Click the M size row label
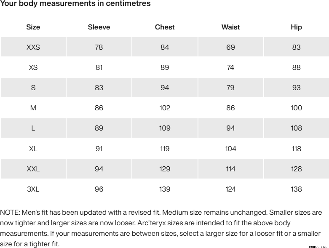Image resolution: width=329 pixels, height=248 pixels. (x=33, y=108)
